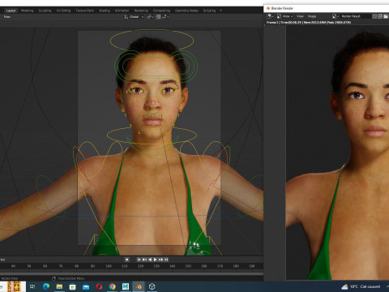
Task: Switch to the UV Editing workspace
Action: [63, 11]
